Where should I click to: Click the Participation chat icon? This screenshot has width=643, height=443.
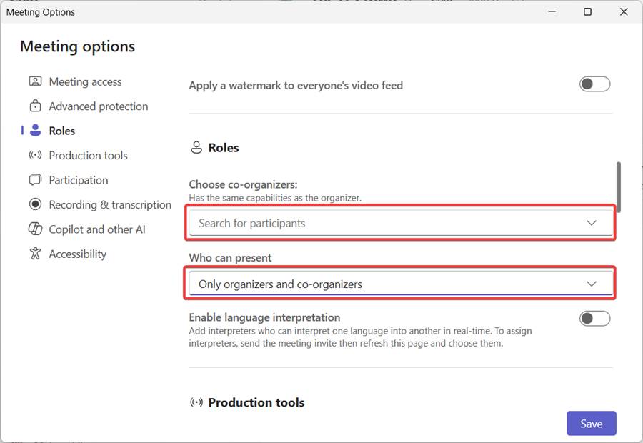35,180
